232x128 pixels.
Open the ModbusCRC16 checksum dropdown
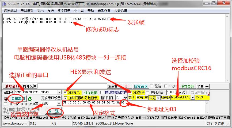click(193, 98)
